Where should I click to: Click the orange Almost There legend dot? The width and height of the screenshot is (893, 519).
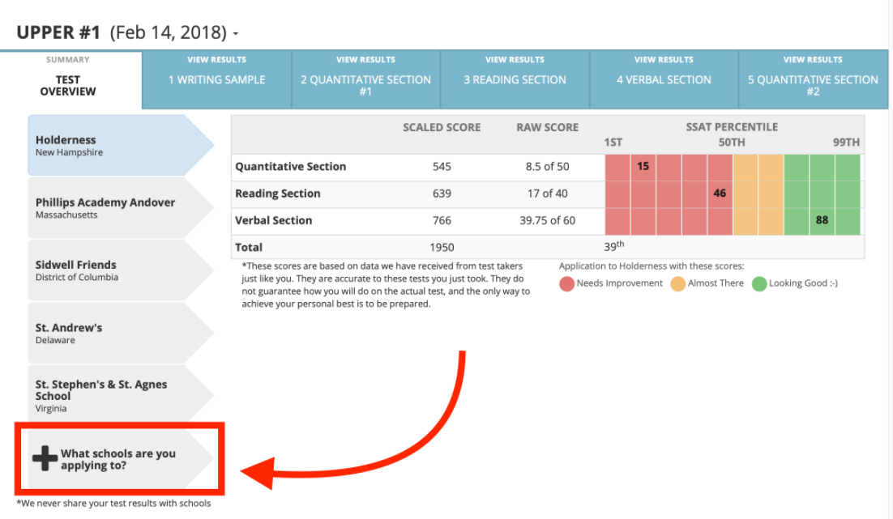(677, 283)
